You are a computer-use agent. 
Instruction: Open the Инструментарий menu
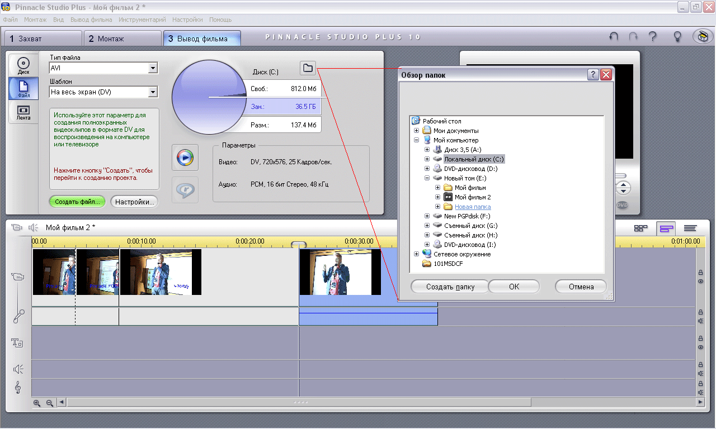(x=142, y=20)
